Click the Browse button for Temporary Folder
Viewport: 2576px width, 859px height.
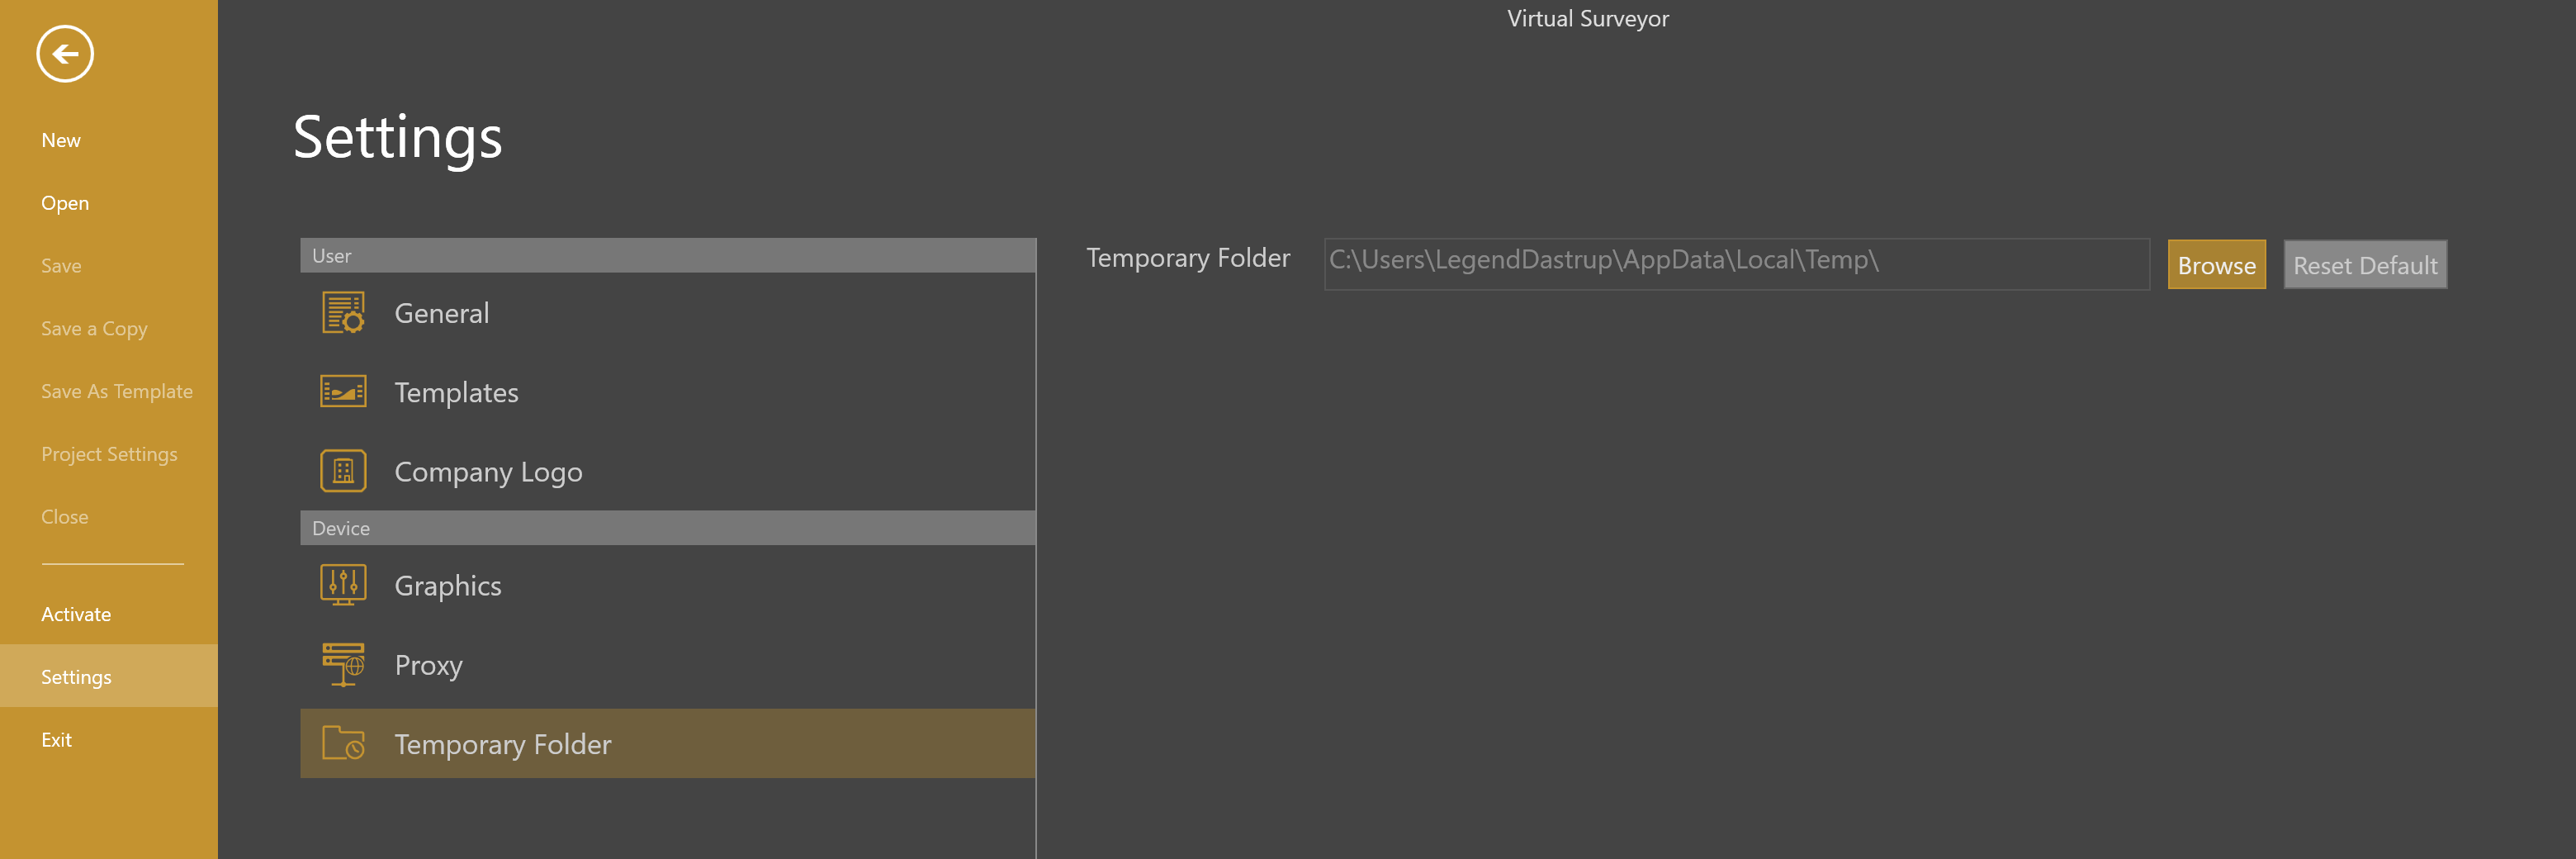coord(2216,264)
